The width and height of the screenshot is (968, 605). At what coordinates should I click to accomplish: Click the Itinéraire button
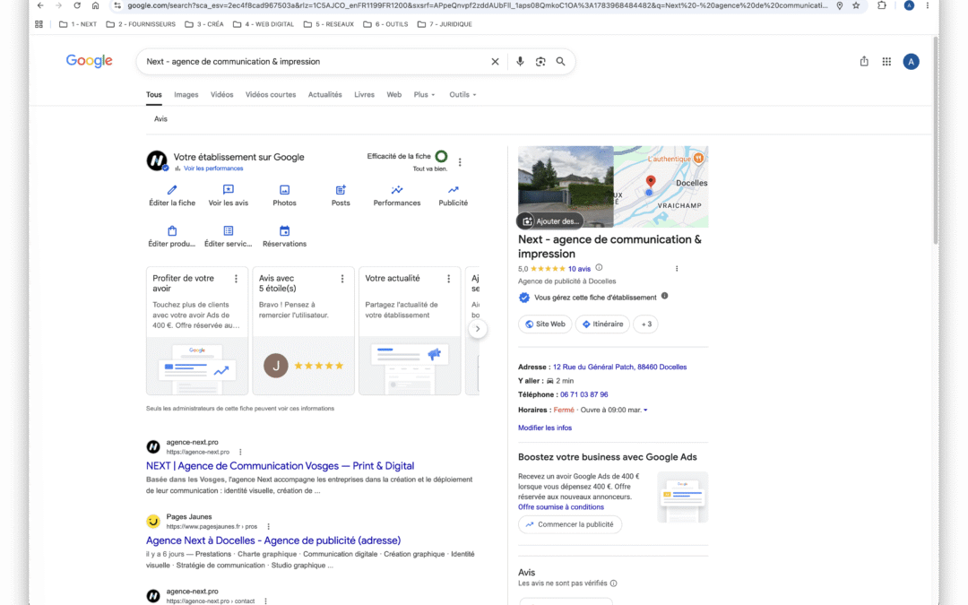(602, 324)
